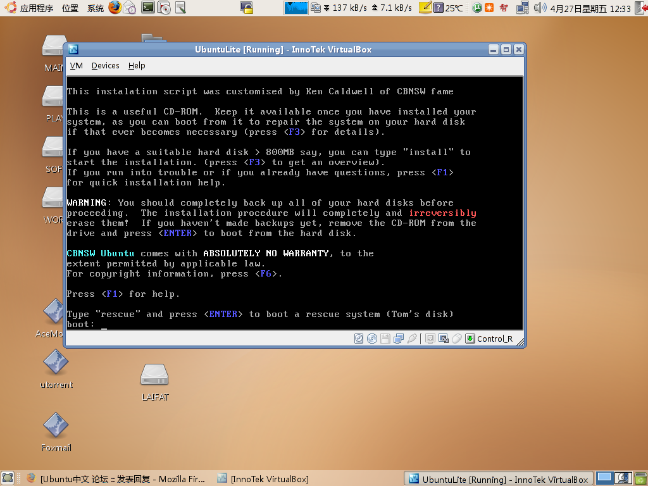
Task: Close the UbuntuLite VirtualBox window
Action: [x=519, y=49]
